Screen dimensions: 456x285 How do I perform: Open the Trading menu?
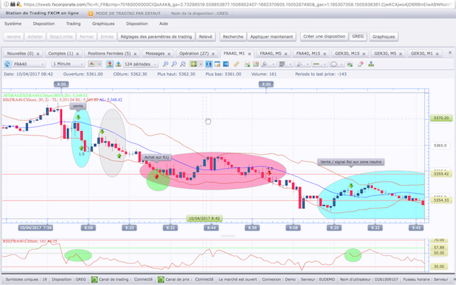pos(73,24)
